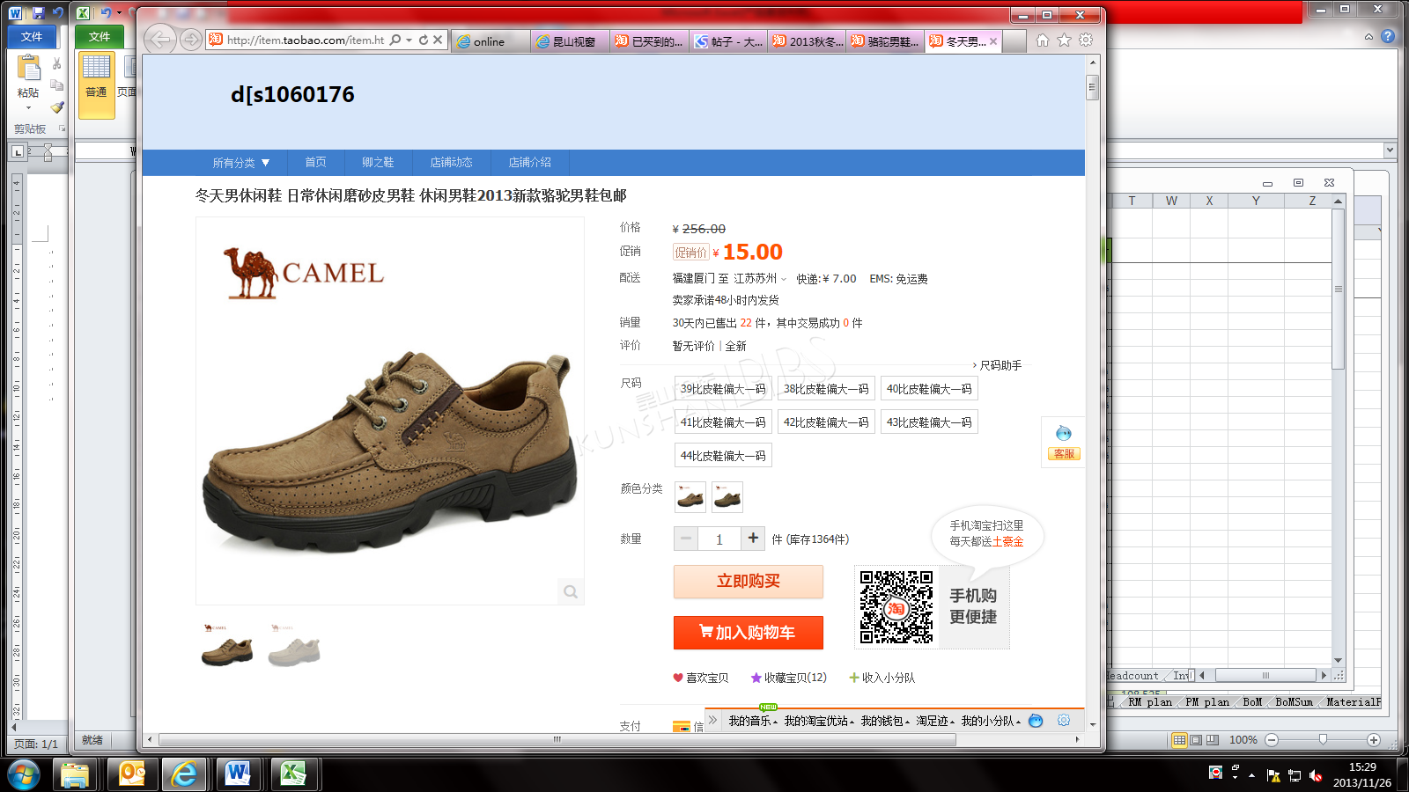Click the browser Back arrow button

(x=159, y=40)
